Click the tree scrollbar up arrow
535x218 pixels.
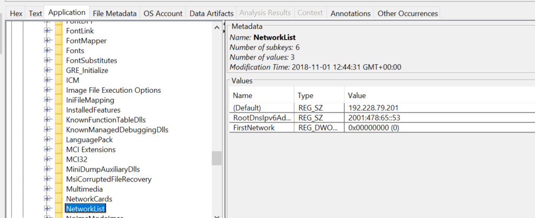pyautogui.click(x=217, y=28)
